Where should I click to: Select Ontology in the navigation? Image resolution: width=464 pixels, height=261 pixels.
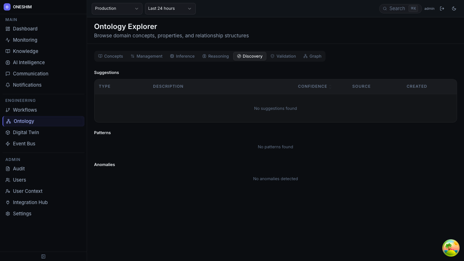click(x=24, y=121)
